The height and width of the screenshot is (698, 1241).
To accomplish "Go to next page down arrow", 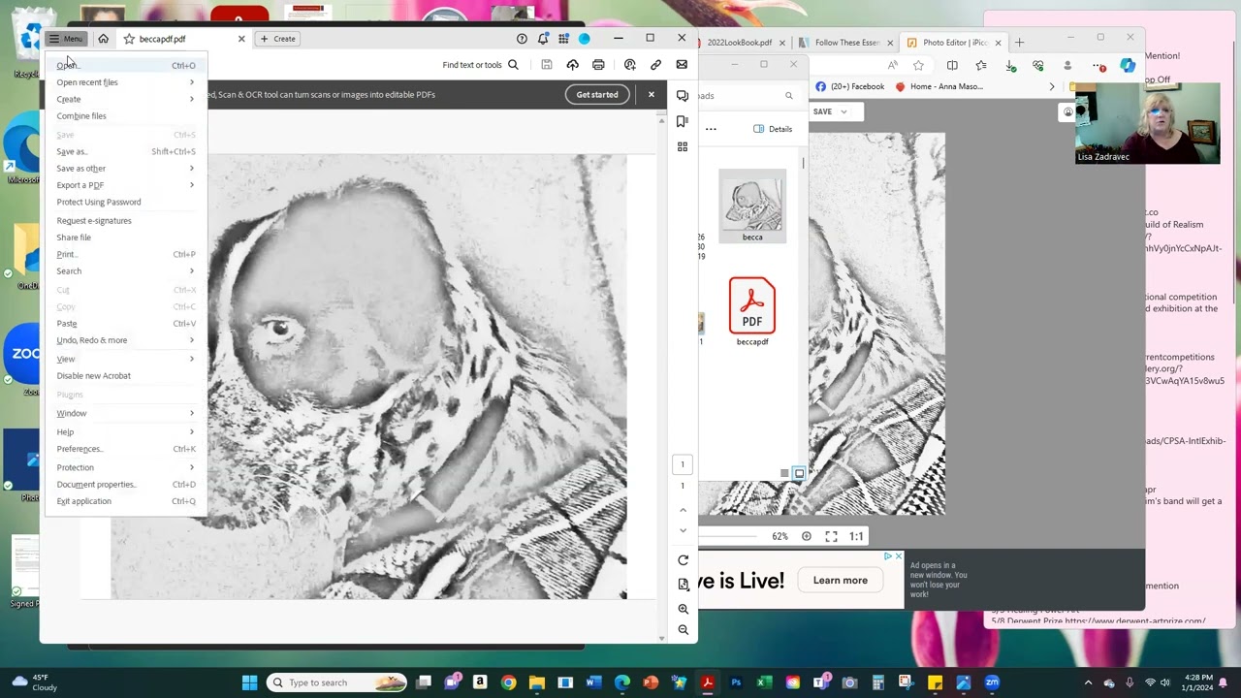I will pos(683,530).
